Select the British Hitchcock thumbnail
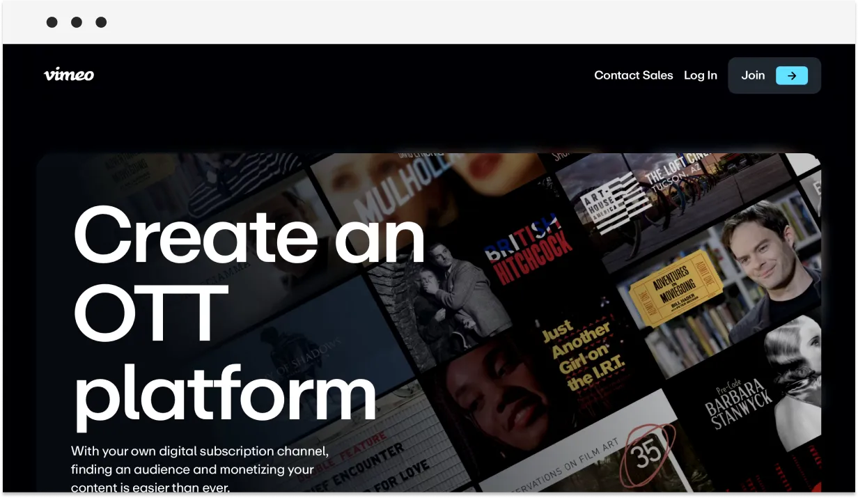The width and height of the screenshot is (858, 498). pyautogui.click(x=529, y=247)
